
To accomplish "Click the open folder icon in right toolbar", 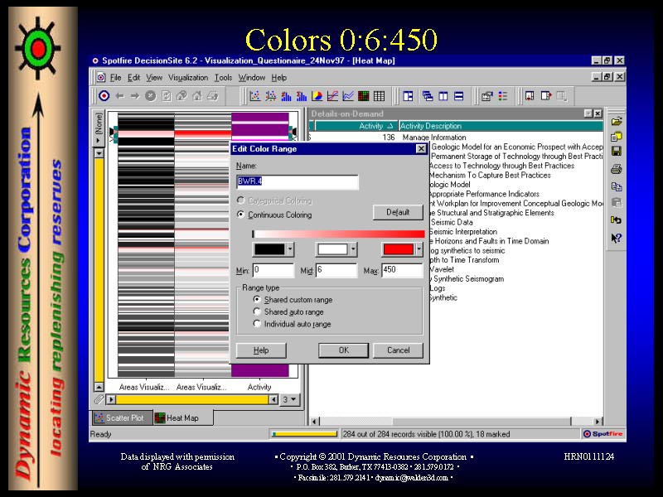I will (616, 121).
